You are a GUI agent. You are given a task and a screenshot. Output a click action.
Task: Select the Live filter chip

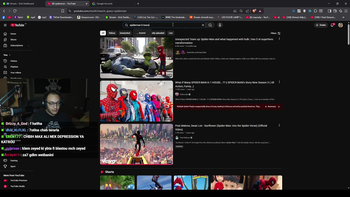(171, 33)
